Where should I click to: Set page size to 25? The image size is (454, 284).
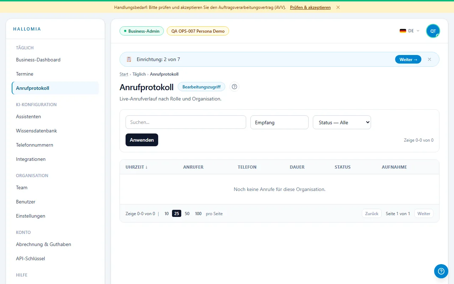[177, 213]
